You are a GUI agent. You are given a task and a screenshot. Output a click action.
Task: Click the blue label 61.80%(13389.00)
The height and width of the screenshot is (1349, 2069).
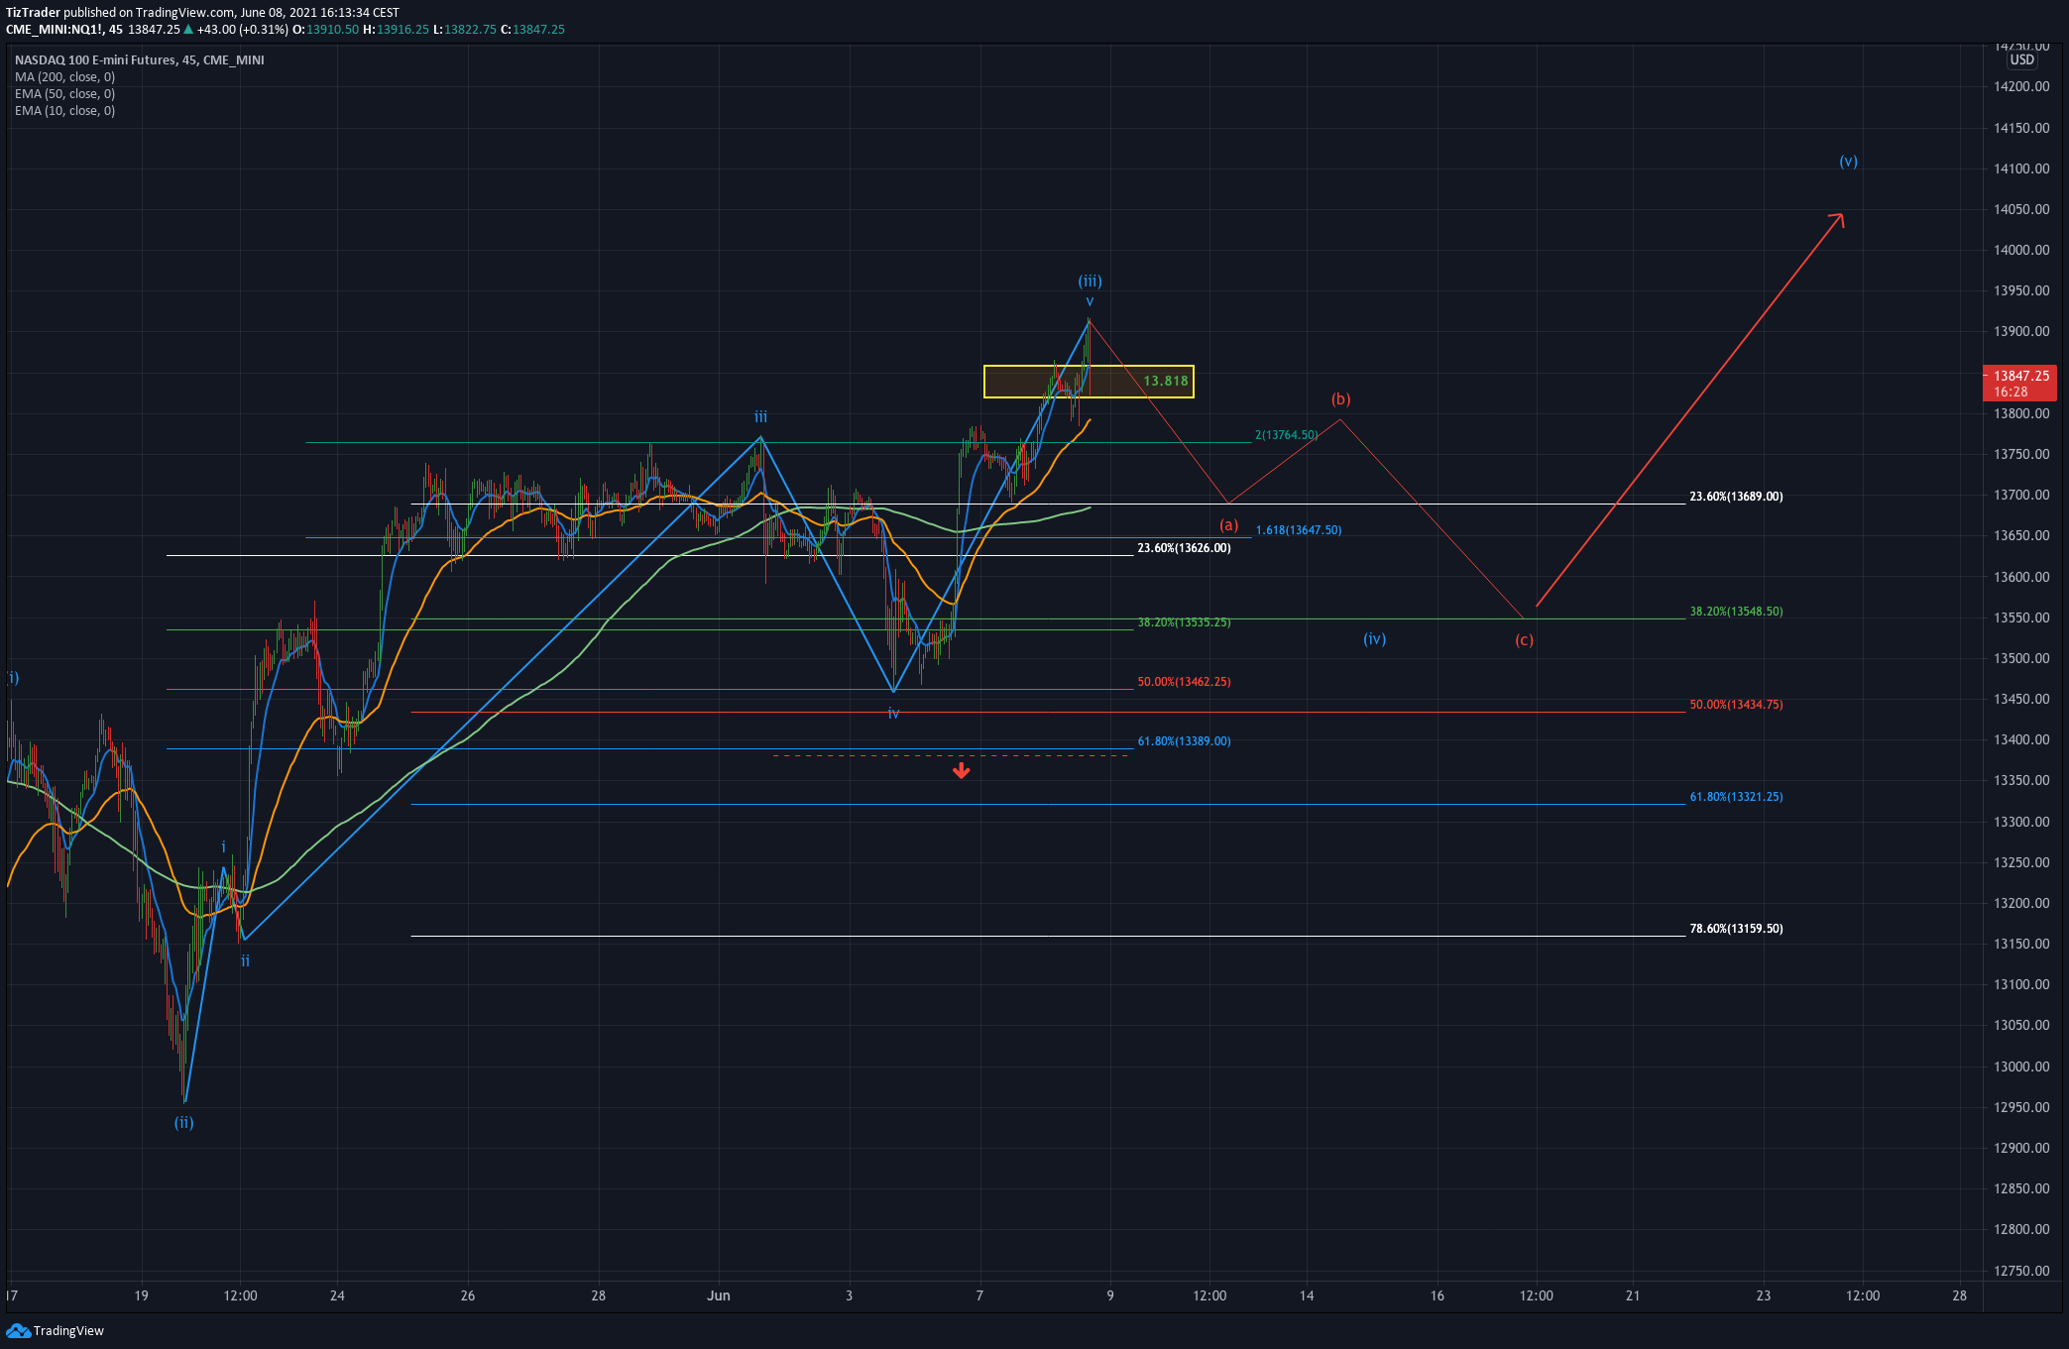point(1184,741)
